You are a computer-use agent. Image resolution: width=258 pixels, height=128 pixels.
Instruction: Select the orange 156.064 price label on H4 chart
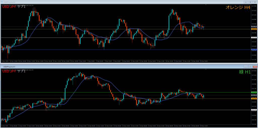pos(254,29)
